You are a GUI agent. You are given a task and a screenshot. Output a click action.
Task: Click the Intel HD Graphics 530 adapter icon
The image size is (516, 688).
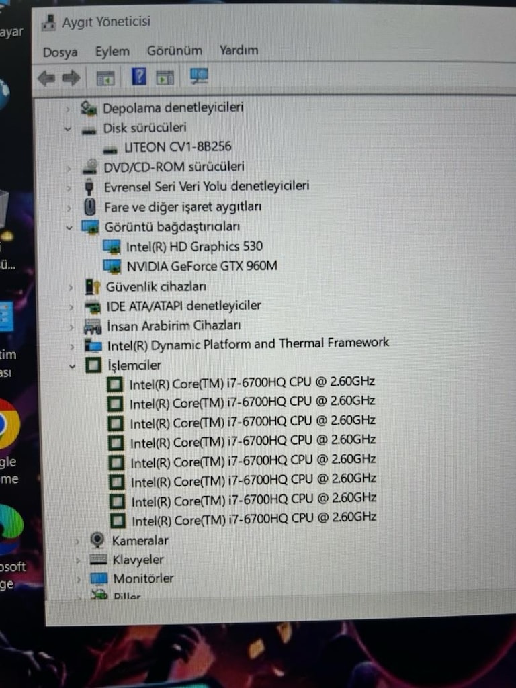112,247
